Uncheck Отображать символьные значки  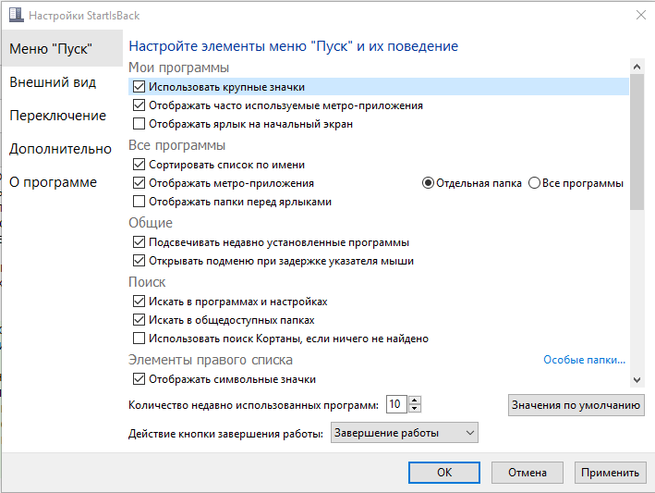139,379
